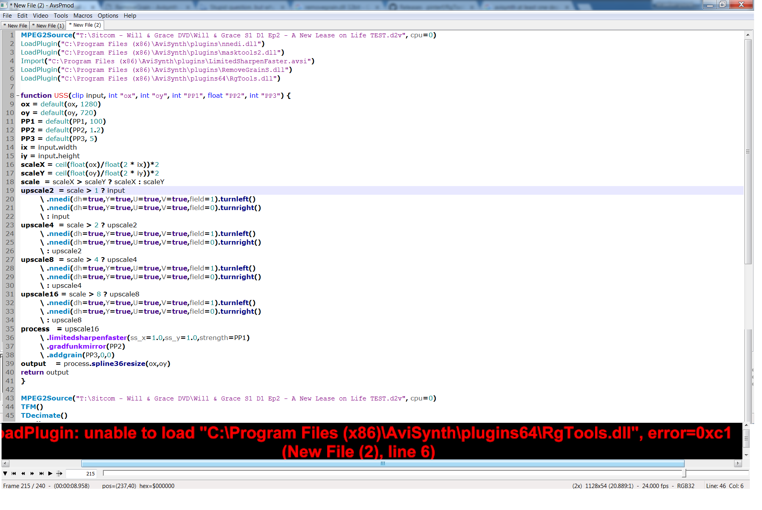Screen dimensions: 762x510
Task: Click the toggle video preview triangle icon
Action: (5, 473)
